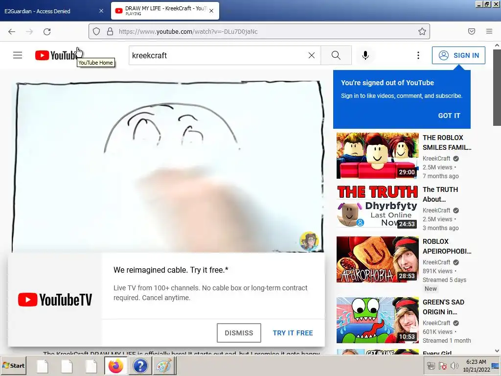Click ROBLOX APEIROPHOBI... title
The height and width of the screenshot is (376, 501).
click(x=447, y=246)
